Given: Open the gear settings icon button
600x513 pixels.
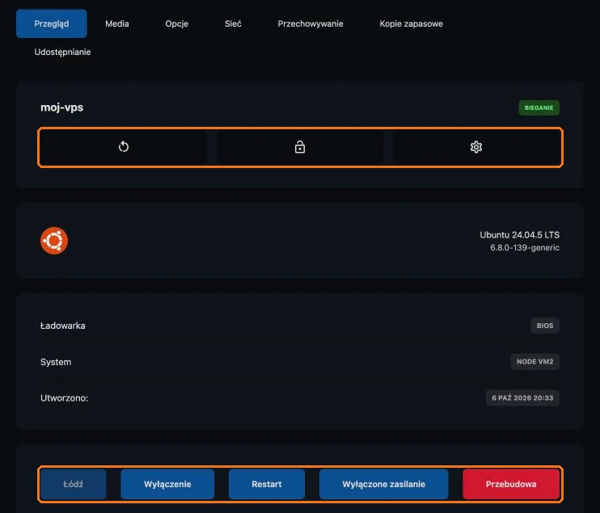Looking at the screenshot, I should (x=476, y=147).
